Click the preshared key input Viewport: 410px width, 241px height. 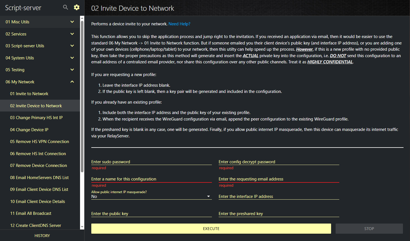279,214
